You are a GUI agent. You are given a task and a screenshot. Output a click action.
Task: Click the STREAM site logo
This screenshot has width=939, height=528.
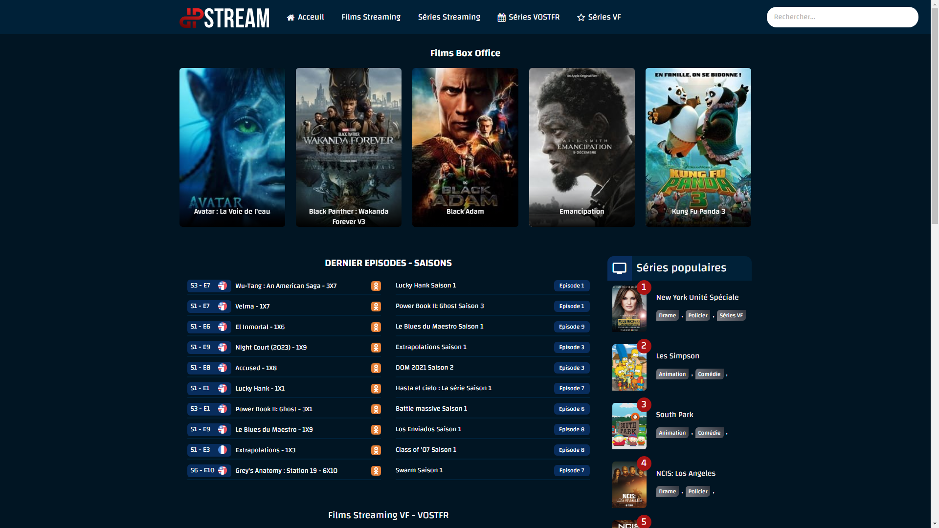point(224,18)
